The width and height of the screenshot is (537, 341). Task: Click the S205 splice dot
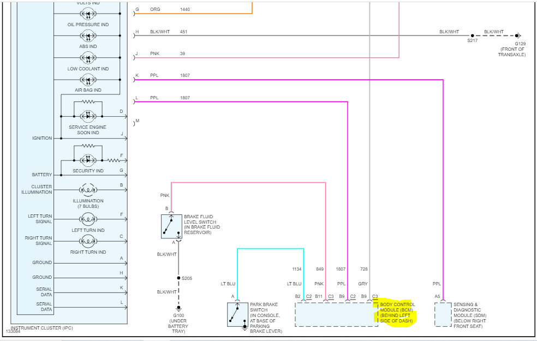178,278
